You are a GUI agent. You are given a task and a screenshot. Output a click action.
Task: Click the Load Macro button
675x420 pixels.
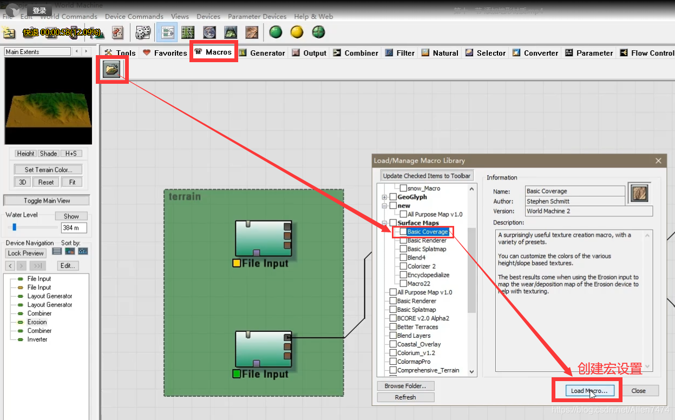pos(589,390)
